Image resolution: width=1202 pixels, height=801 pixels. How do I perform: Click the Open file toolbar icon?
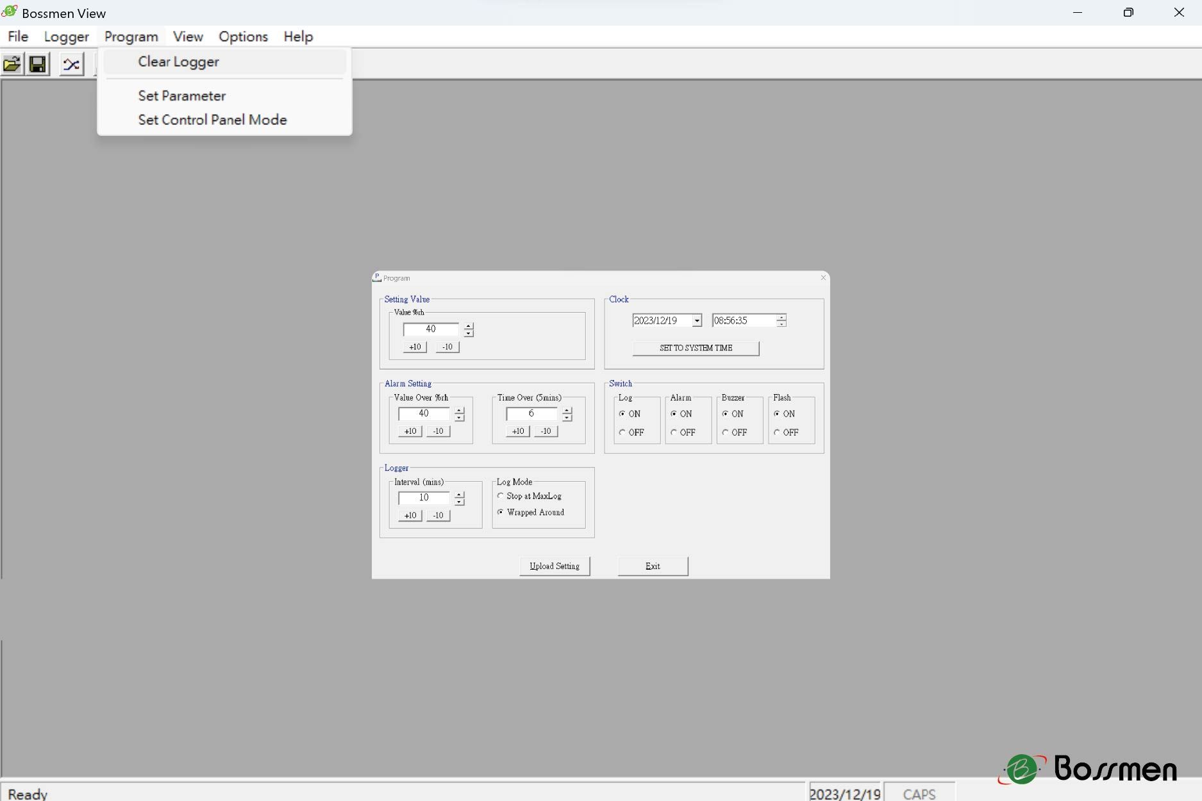[x=12, y=64]
